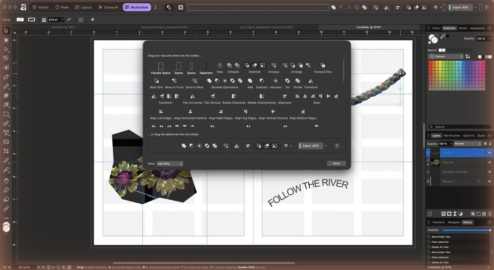The height and width of the screenshot is (270, 494).
Task: Click Done in the customise toolbar dialog
Action: tap(336, 164)
